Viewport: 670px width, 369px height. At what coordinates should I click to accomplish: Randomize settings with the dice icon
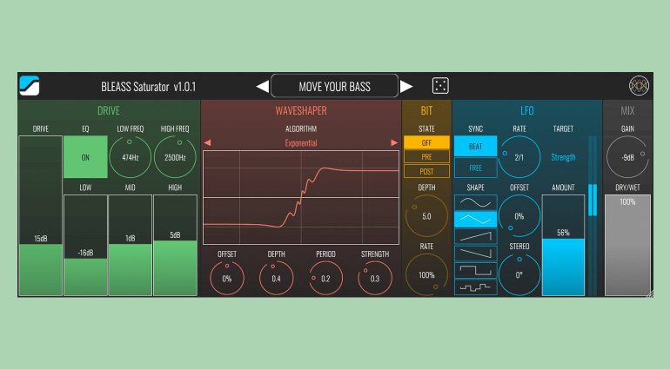point(440,86)
